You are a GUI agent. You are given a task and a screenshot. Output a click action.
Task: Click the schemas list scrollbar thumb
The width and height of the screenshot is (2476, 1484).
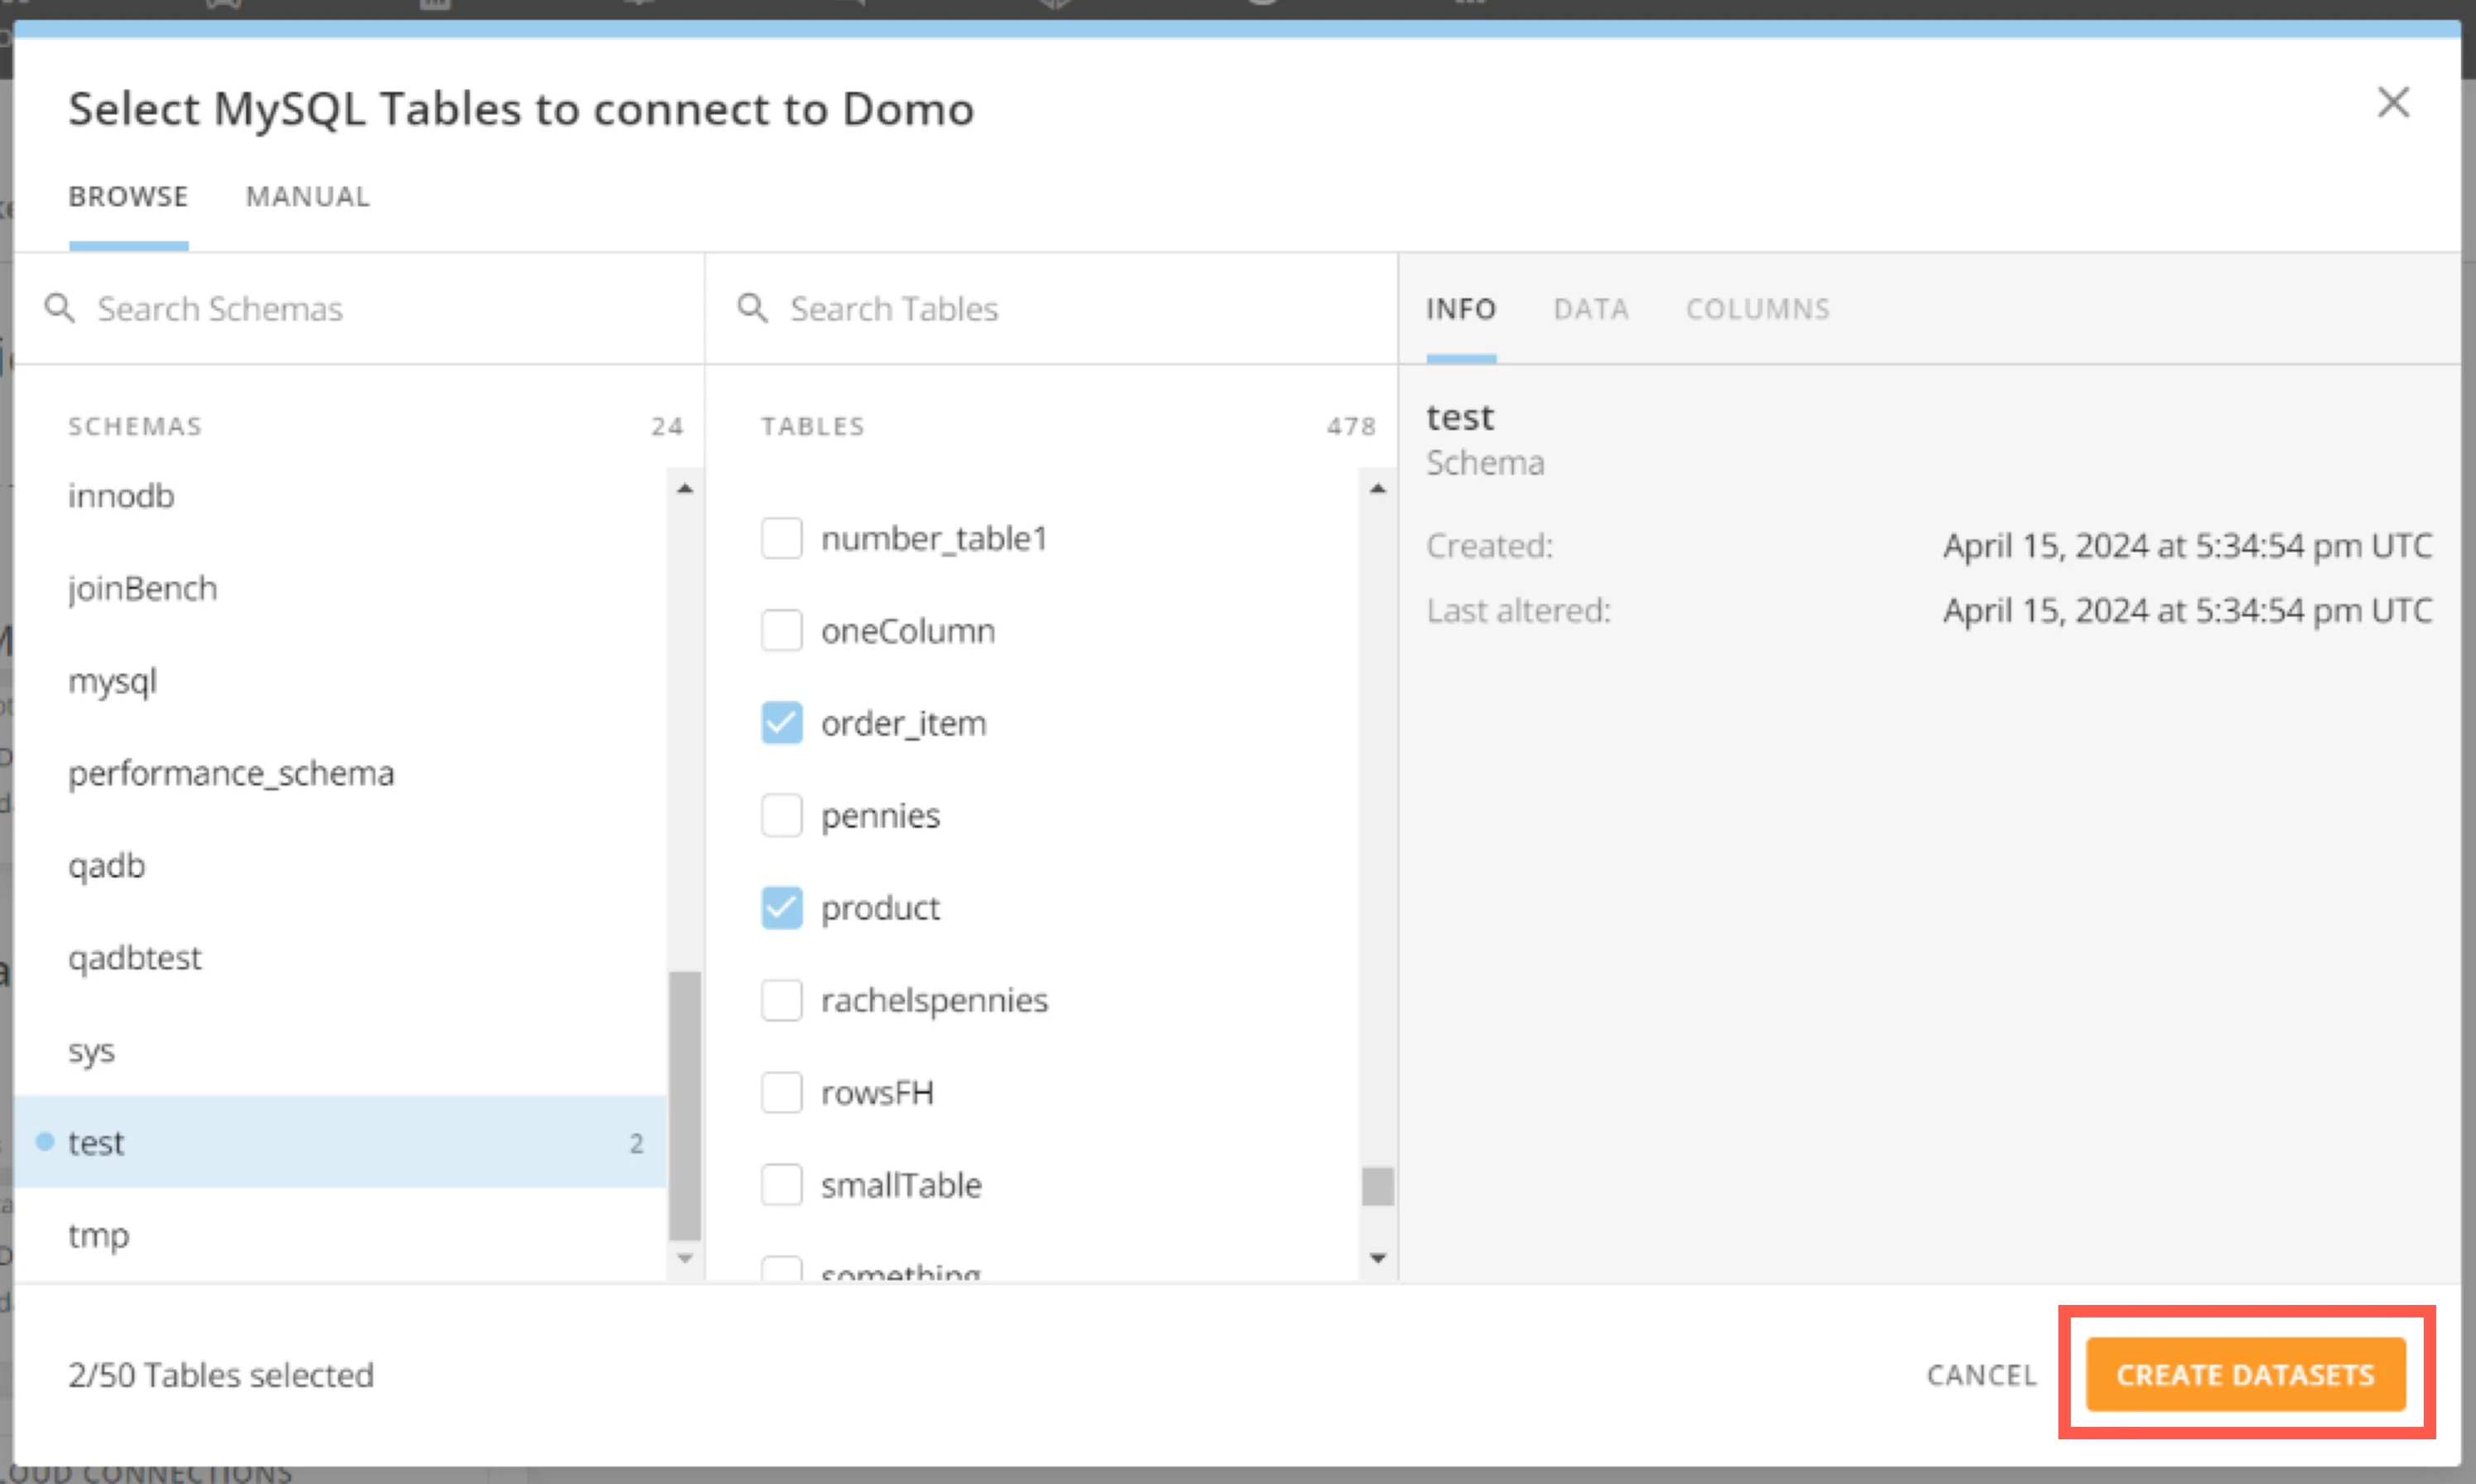coord(685,1105)
